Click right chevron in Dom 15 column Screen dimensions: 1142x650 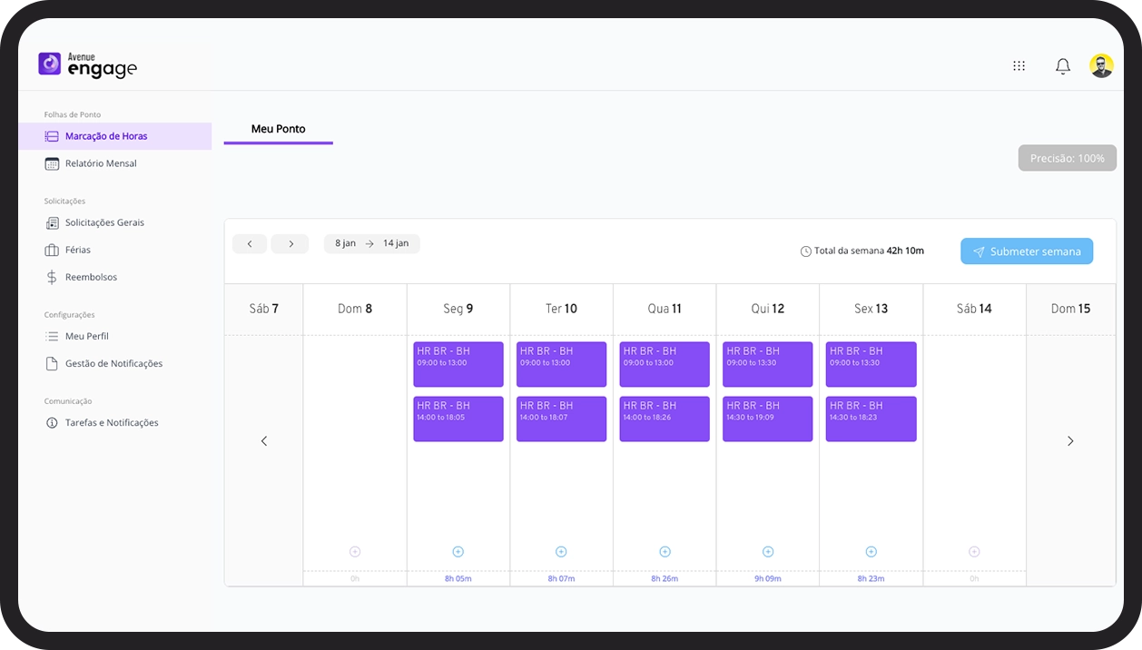[x=1070, y=441]
